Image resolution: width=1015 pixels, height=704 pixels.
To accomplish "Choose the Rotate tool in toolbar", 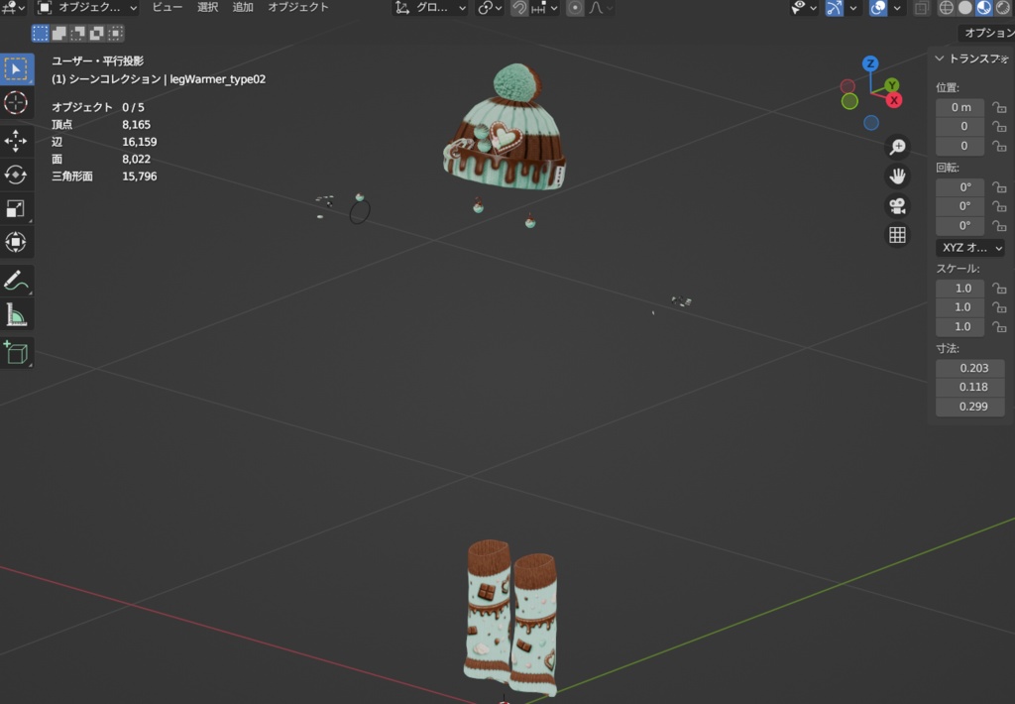I will pos(16,175).
